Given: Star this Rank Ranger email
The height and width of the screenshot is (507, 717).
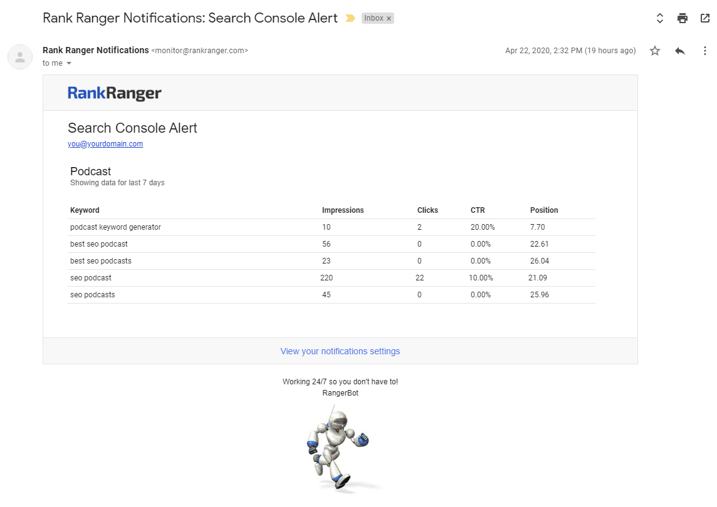Looking at the screenshot, I should point(655,51).
